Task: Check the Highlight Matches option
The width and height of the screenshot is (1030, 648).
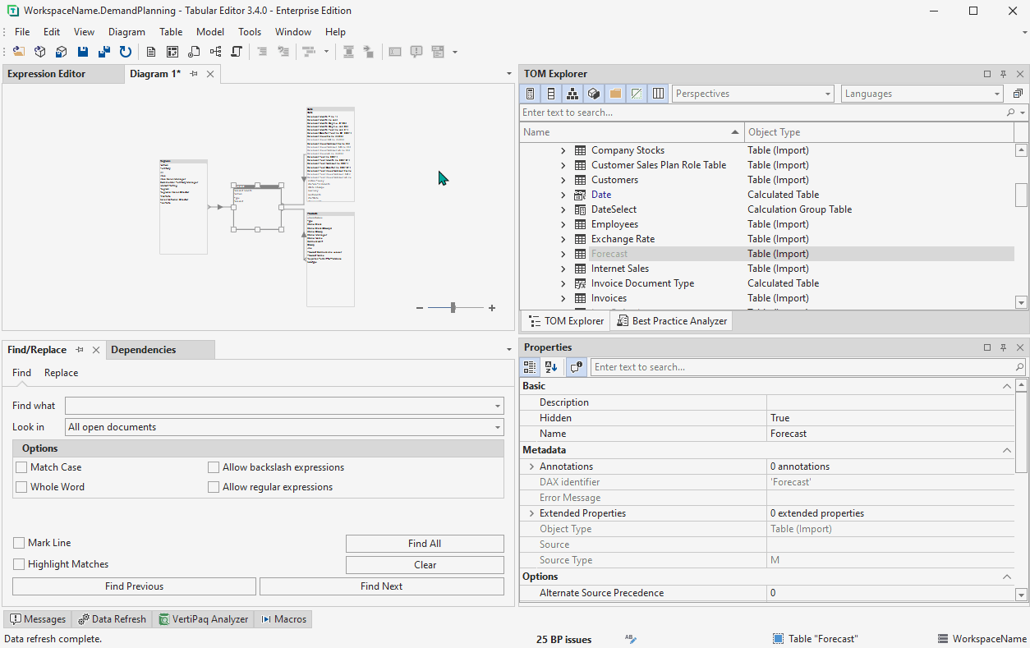Action: 17,563
